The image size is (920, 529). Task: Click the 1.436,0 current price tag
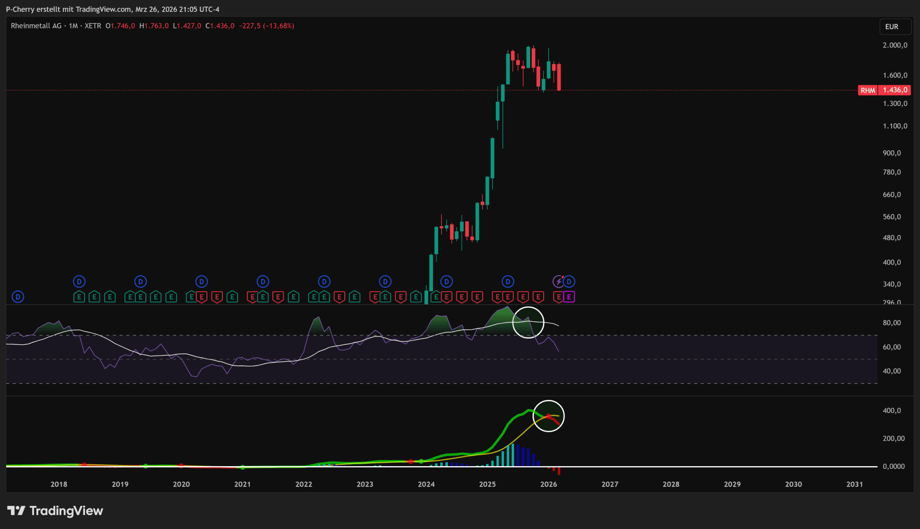pyautogui.click(x=894, y=90)
